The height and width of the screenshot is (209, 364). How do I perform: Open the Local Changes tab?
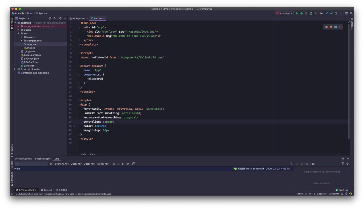(x=43, y=159)
